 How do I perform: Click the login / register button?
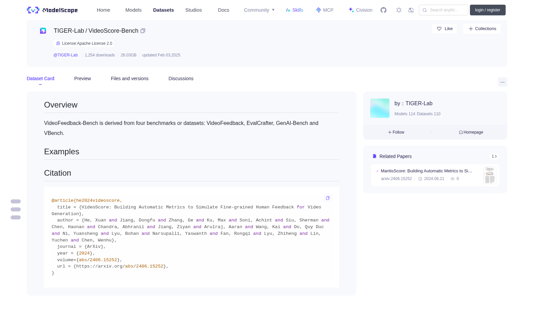tap(488, 10)
